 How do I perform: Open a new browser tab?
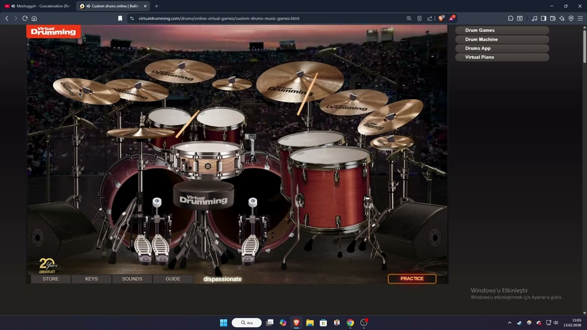click(156, 6)
